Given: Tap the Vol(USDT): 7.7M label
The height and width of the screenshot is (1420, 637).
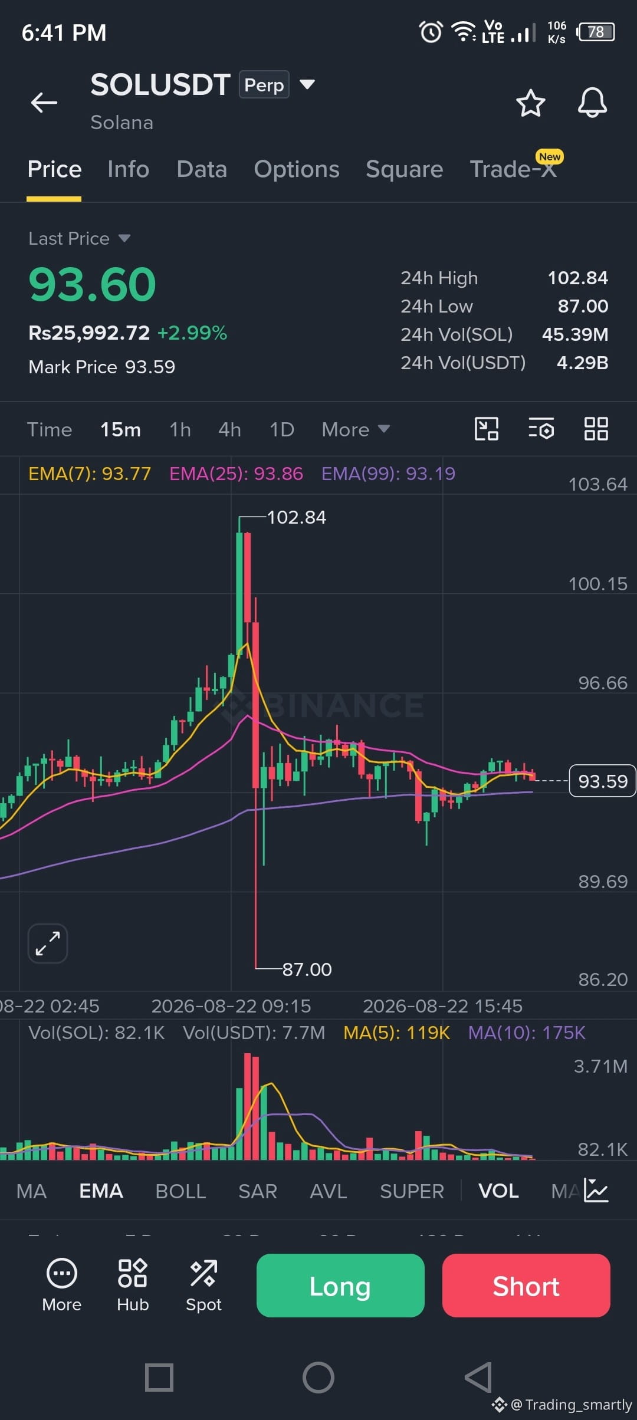Looking at the screenshot, I should point(254,1033).
